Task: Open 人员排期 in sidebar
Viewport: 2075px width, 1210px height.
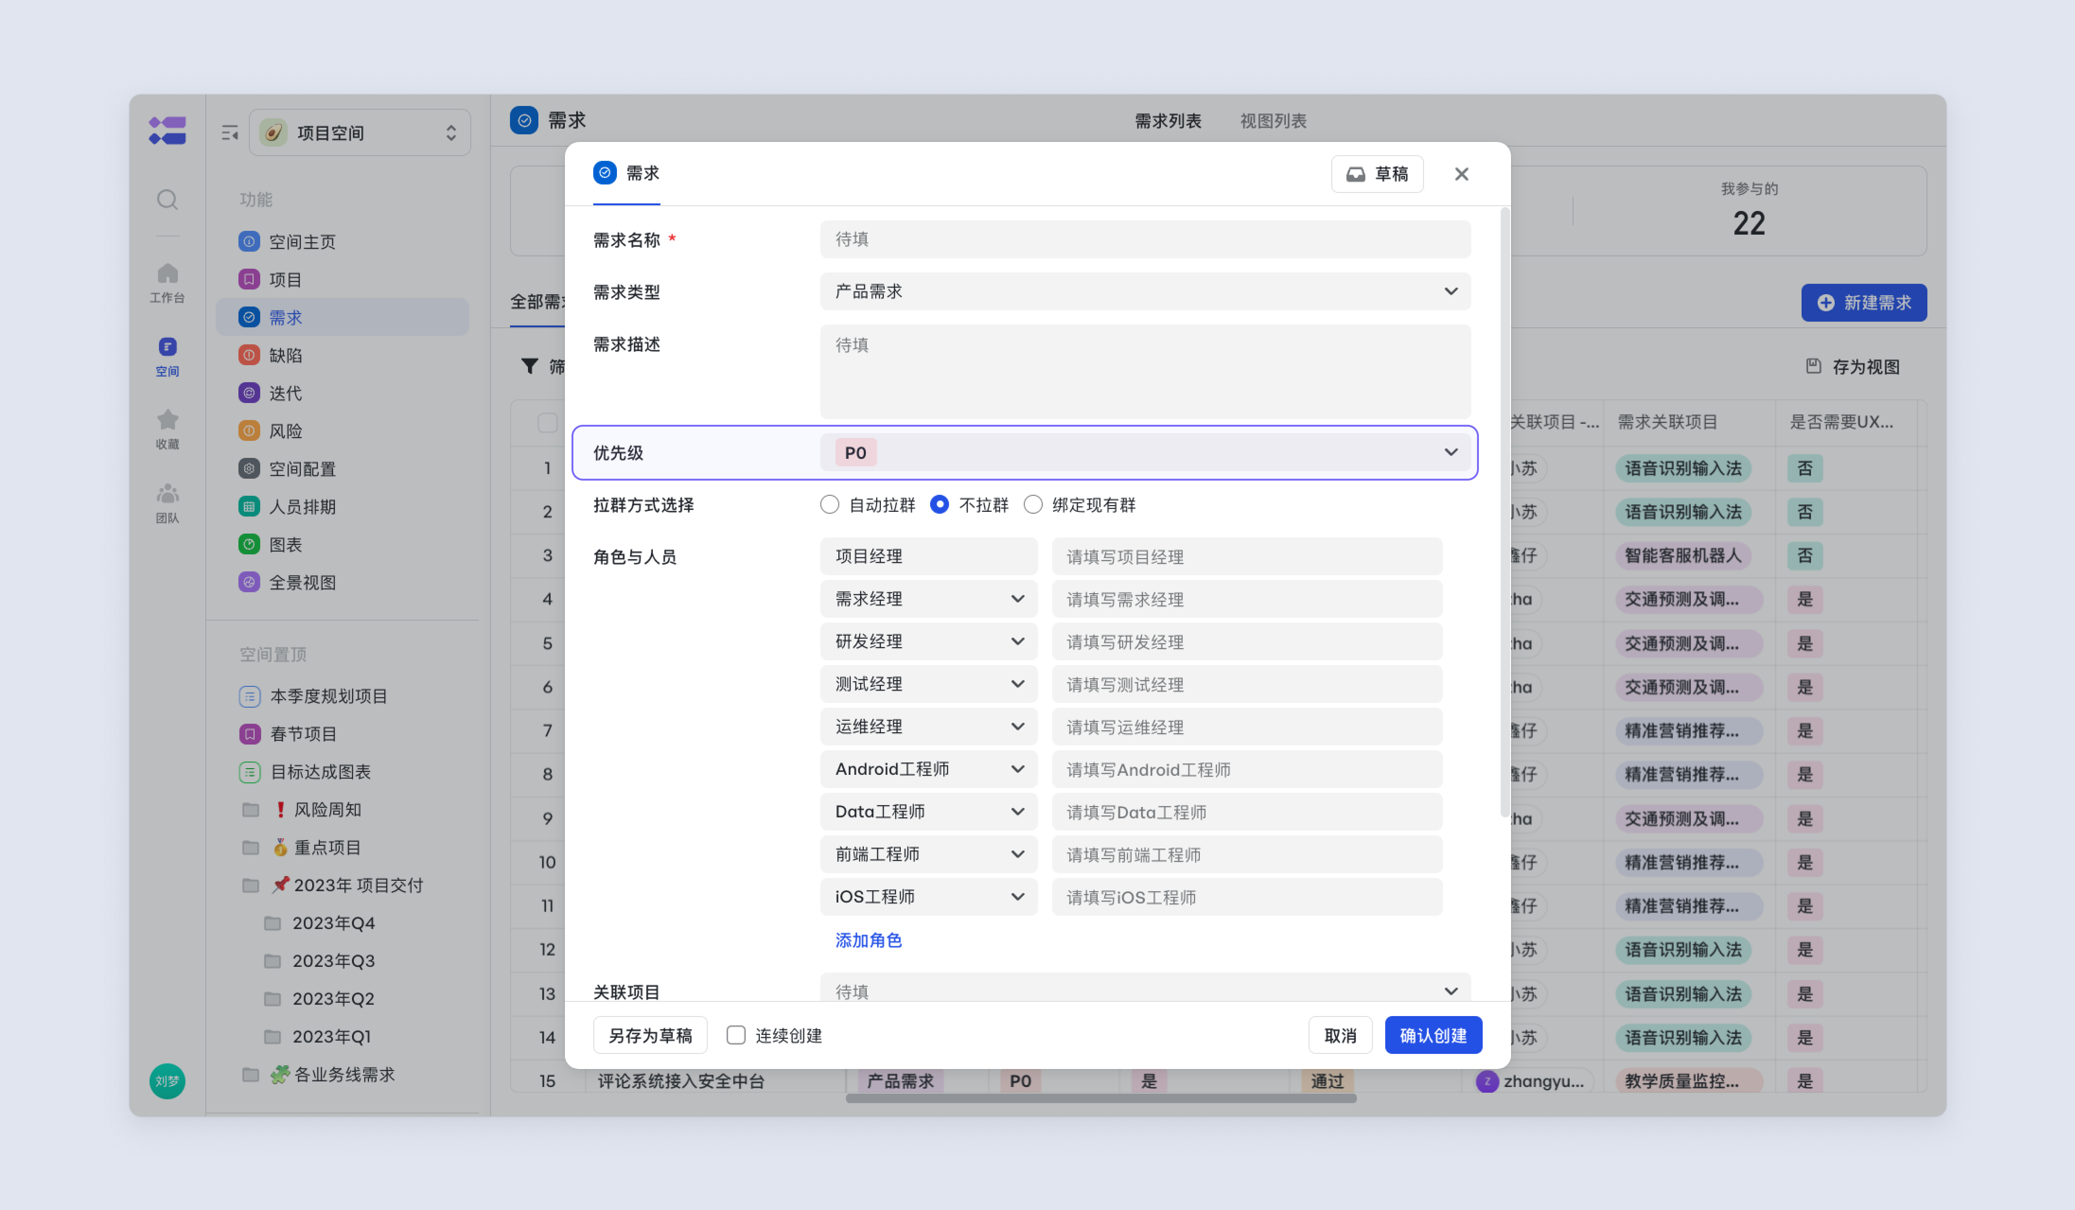Action: (343, 506)
